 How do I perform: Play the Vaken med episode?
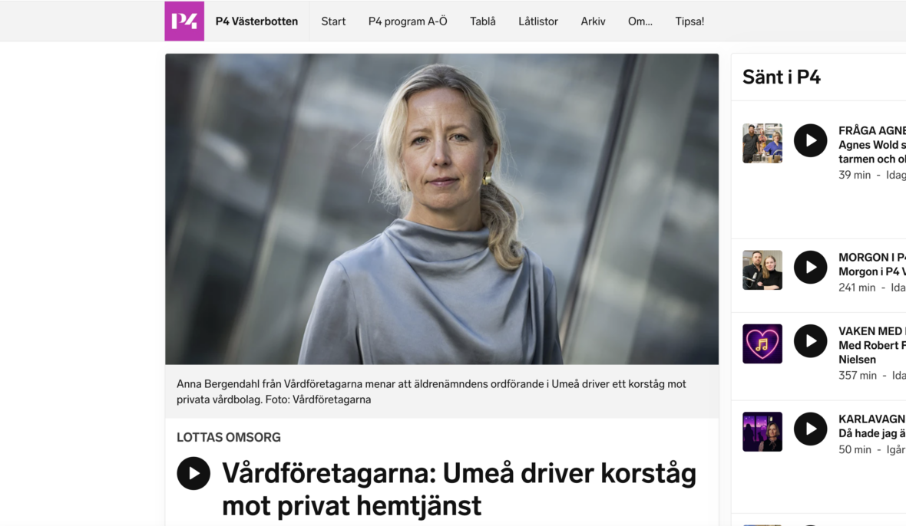[810, 341]
